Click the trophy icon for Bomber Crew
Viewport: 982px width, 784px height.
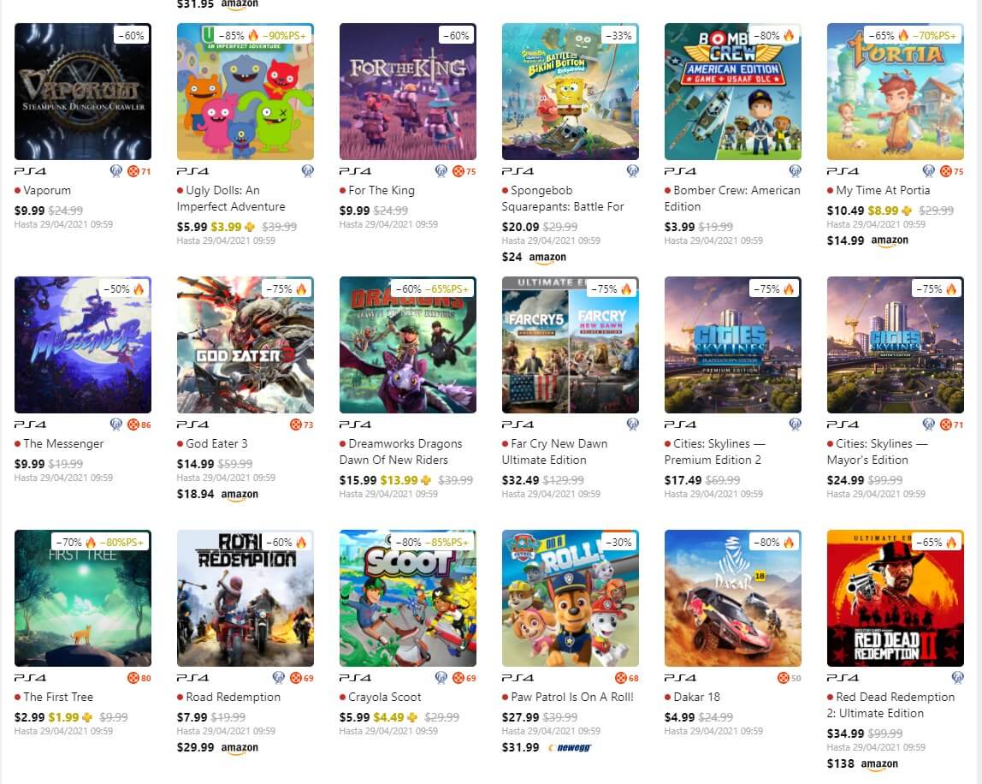[x=795, y=171]
